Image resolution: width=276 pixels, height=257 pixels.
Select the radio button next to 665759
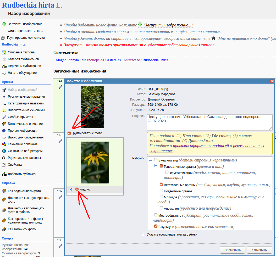[x=77, y=190]
